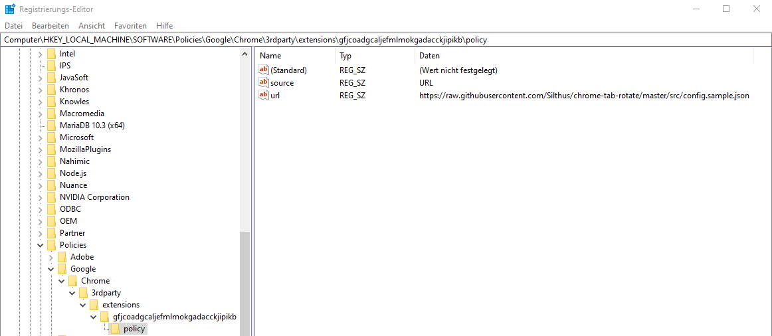Expand the Adobe key
The height and width of the screenshot is (336, 772).
point(50,257)
